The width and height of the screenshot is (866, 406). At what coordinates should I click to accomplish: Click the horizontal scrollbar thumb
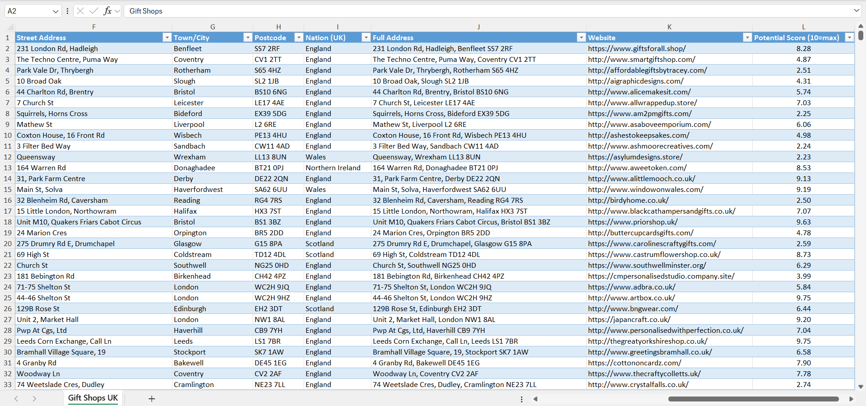point(753,399)
